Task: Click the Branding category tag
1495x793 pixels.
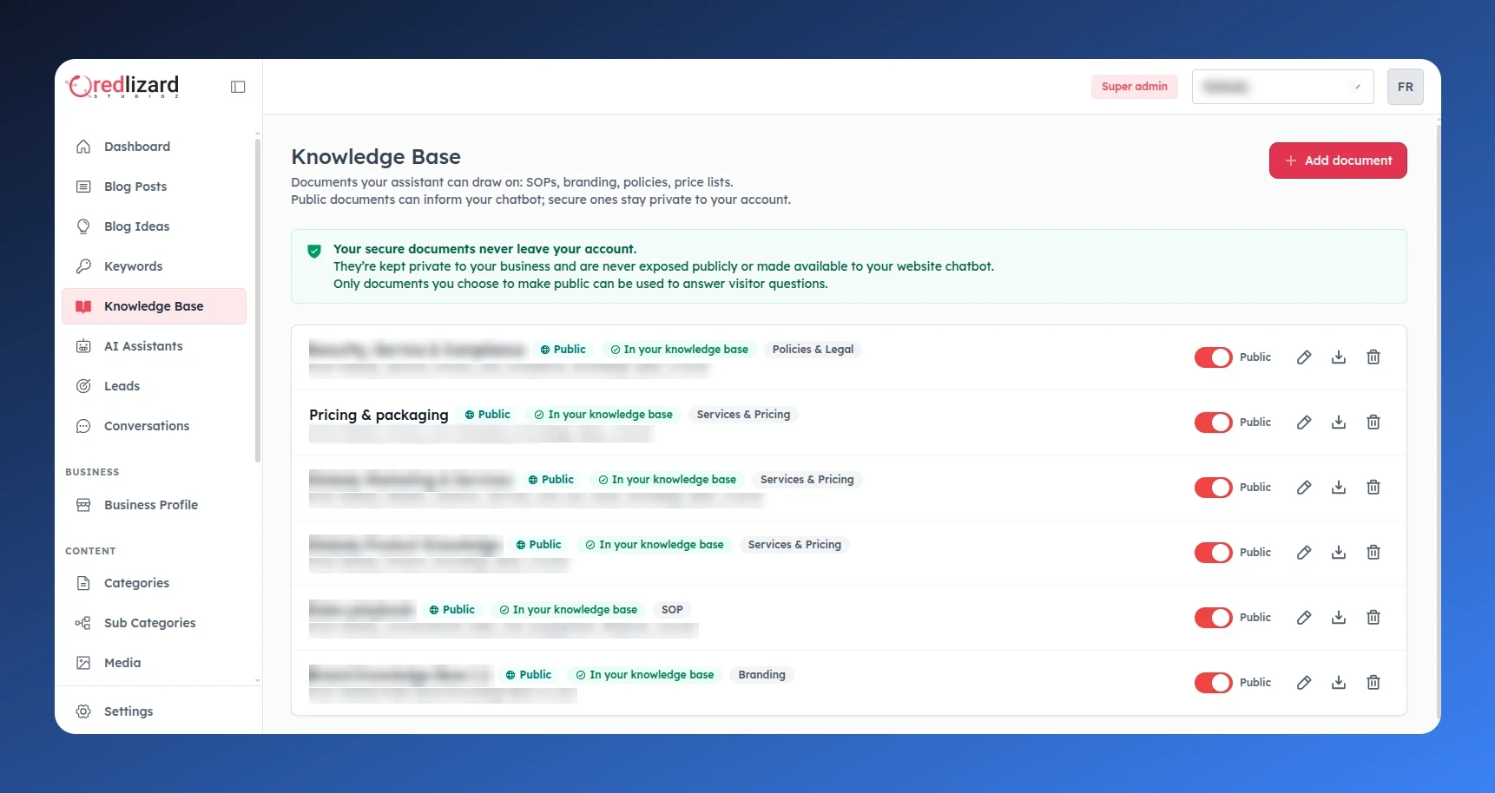Action: point(761,675)
